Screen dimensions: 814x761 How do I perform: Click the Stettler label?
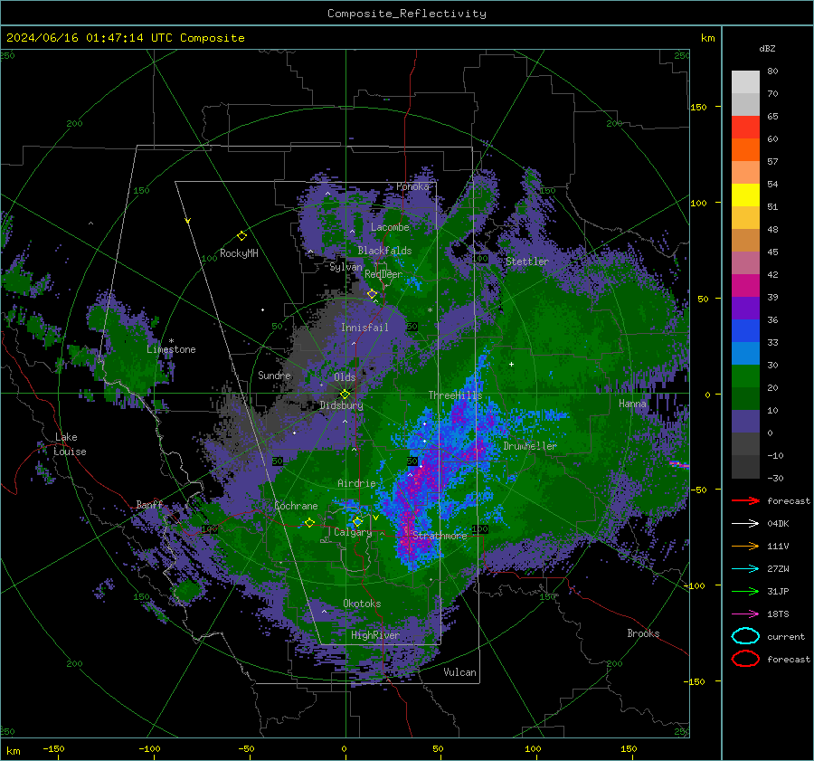click(x=527, y=262)
